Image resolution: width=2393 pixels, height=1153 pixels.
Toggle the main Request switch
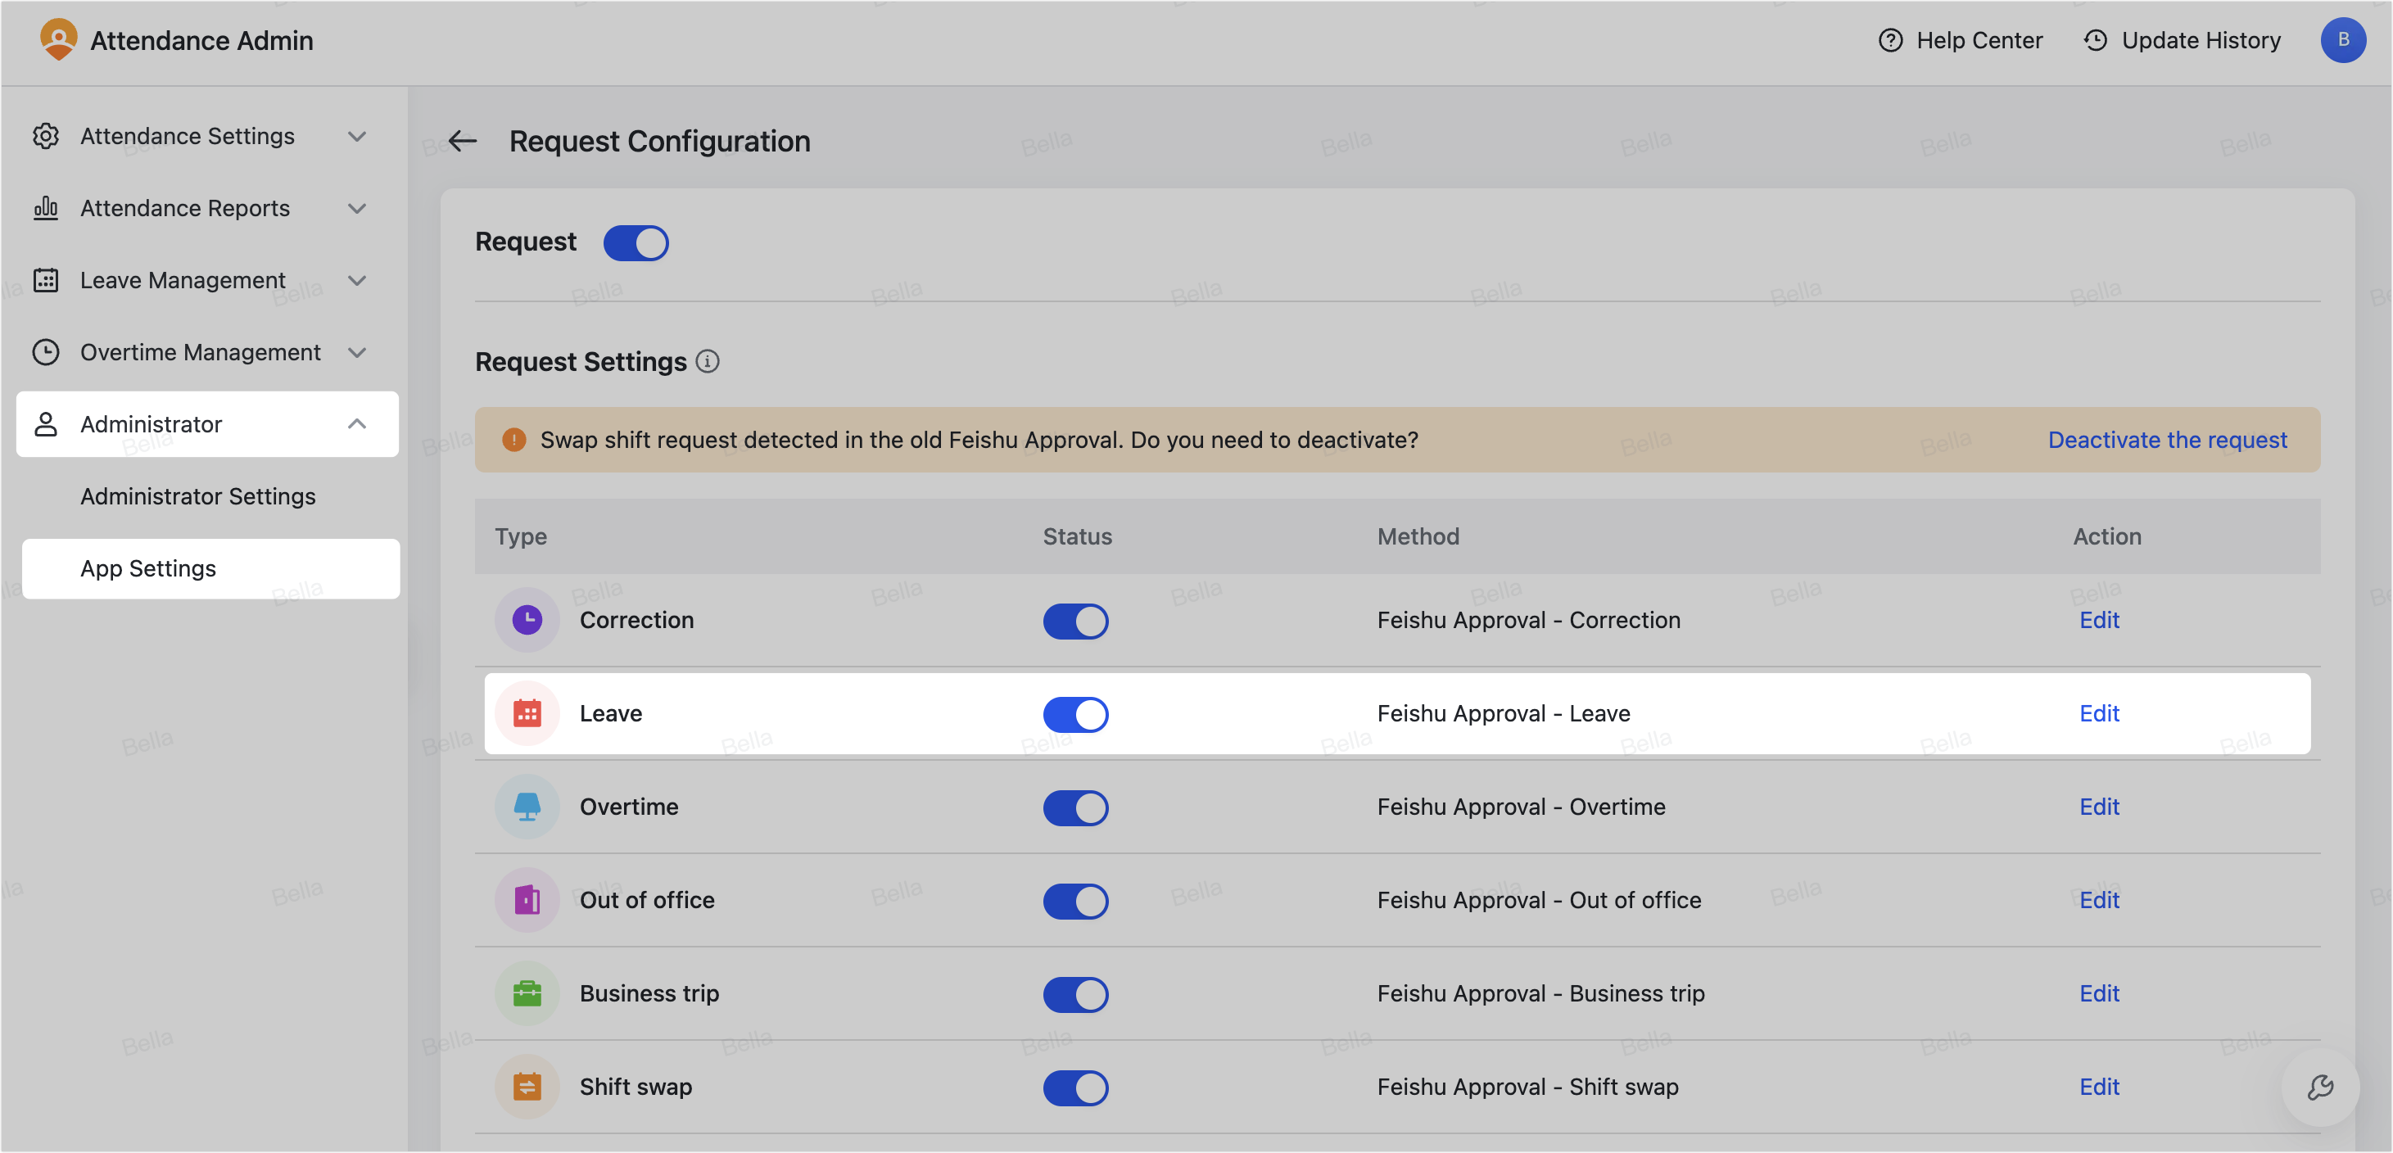tap(636, 243)
